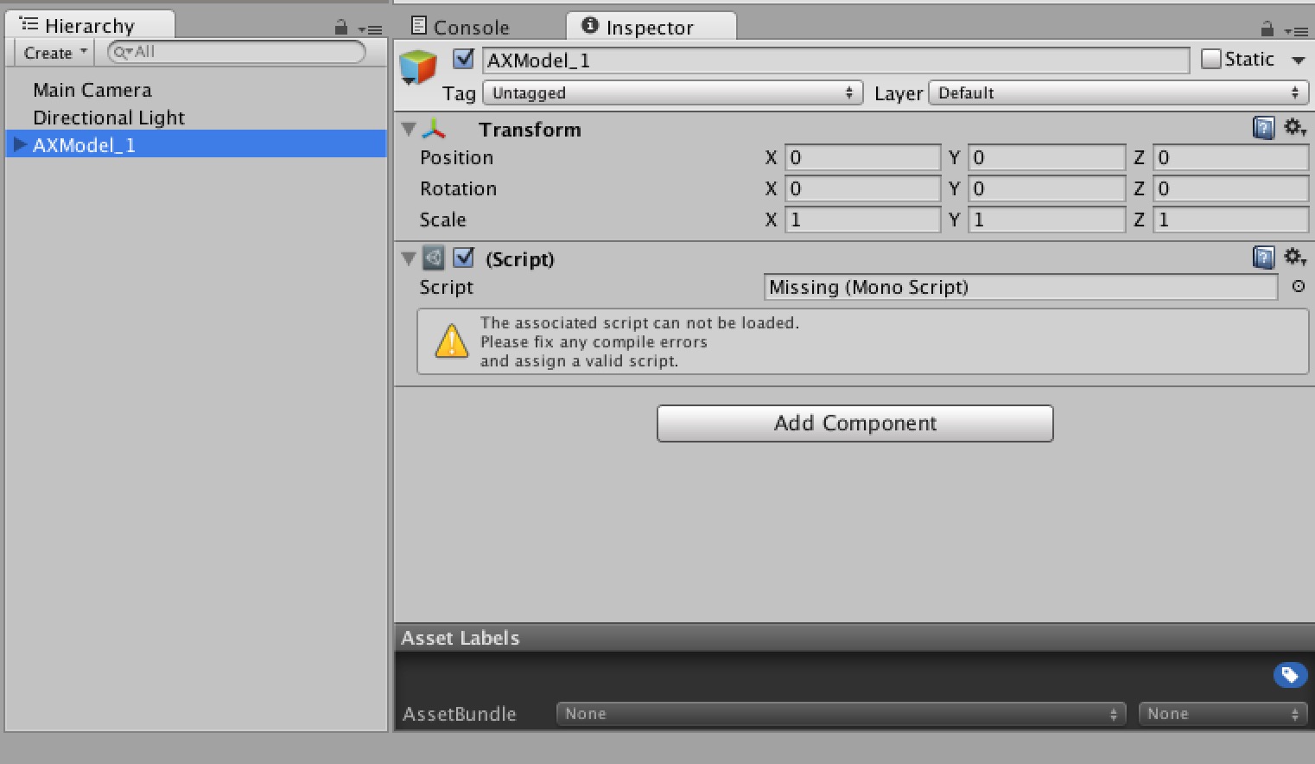Screen dimensions: 1315x764
Task: Open Transform component help reference icon
Action: (x=1263, y=129)
